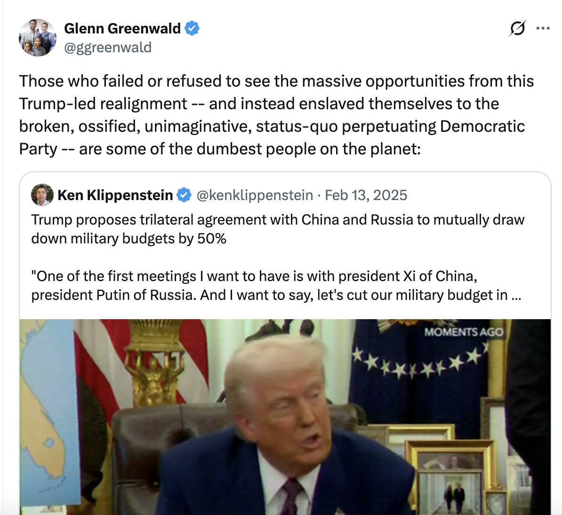Visit the @kenklippenstein handle
The height and width of the screenshot is (515, 562).
(255, 195)
